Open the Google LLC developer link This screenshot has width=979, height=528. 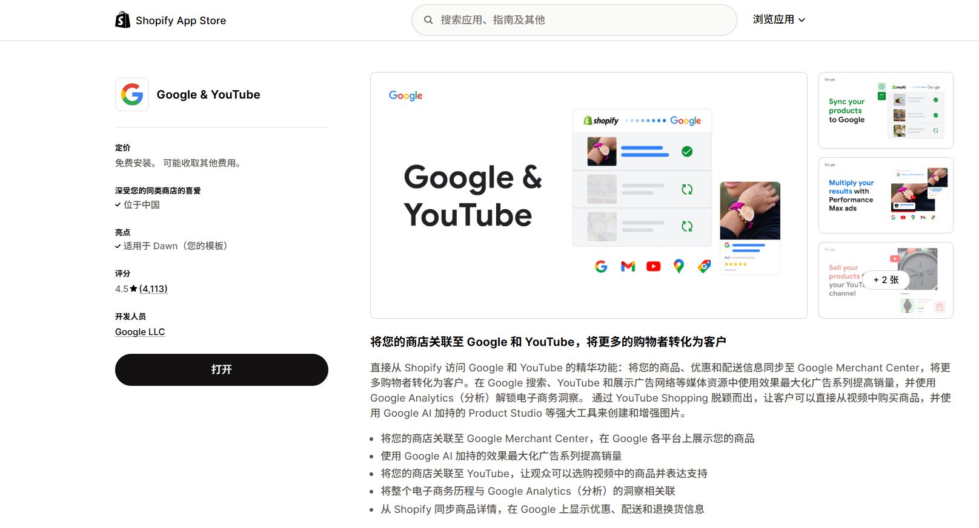pos(140,331)
